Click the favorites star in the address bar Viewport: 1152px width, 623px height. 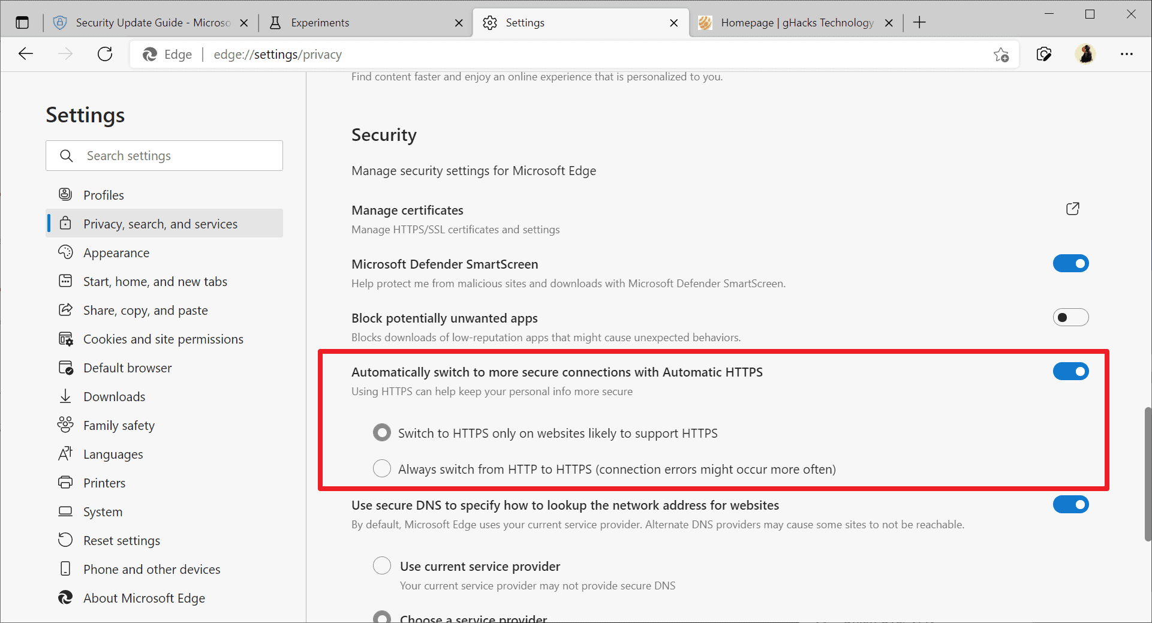[1000, 54]
